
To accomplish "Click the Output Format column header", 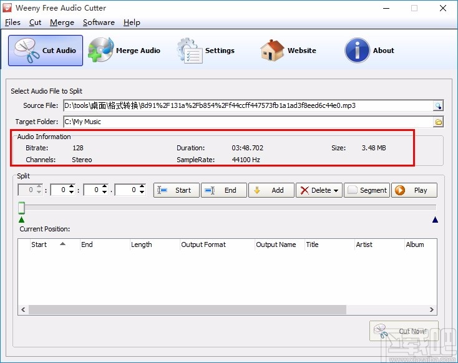I will (217, 244).
